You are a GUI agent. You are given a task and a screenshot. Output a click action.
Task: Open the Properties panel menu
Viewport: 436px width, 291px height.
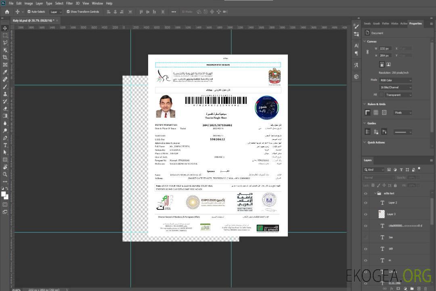click(x=431, y=24)
